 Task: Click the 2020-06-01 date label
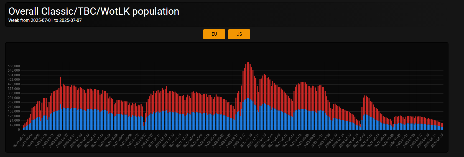pyautogui.click(x=69, y=141)
